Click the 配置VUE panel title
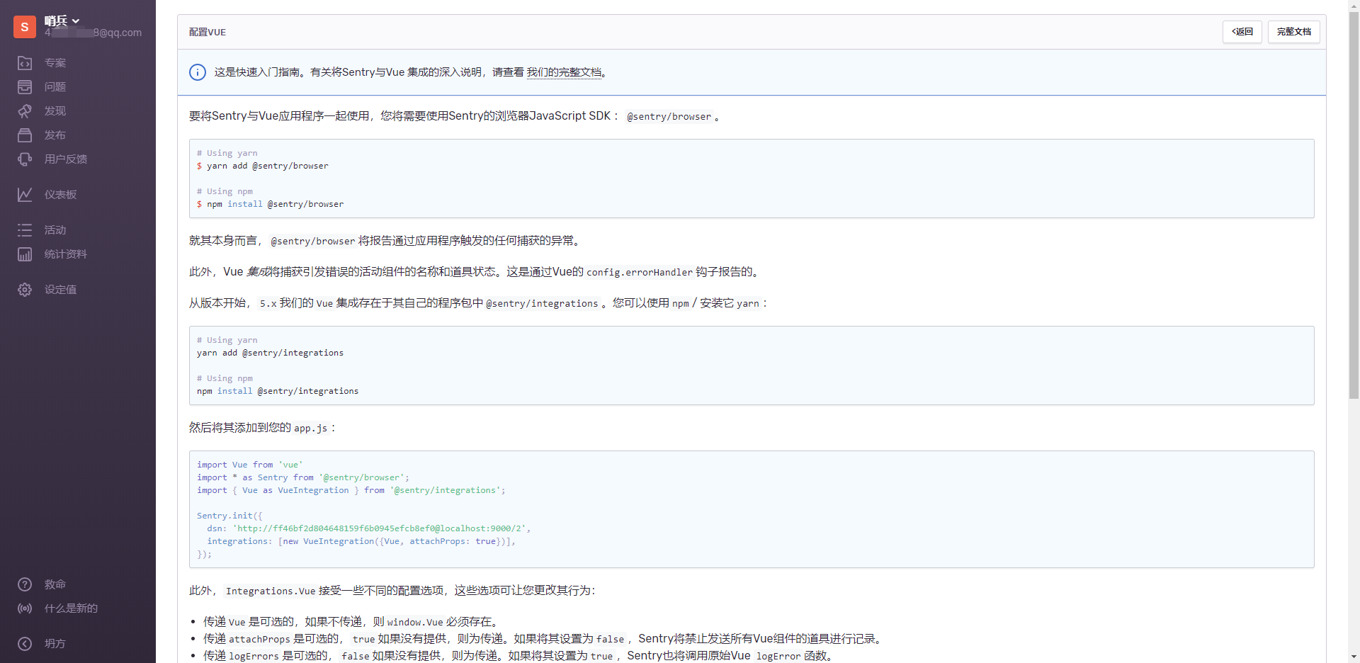 [x=208, y=32]
